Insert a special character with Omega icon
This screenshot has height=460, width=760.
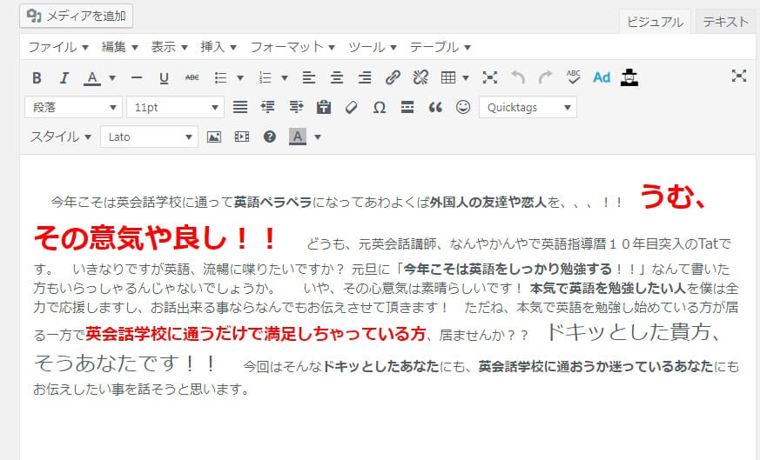click(379, 107)
